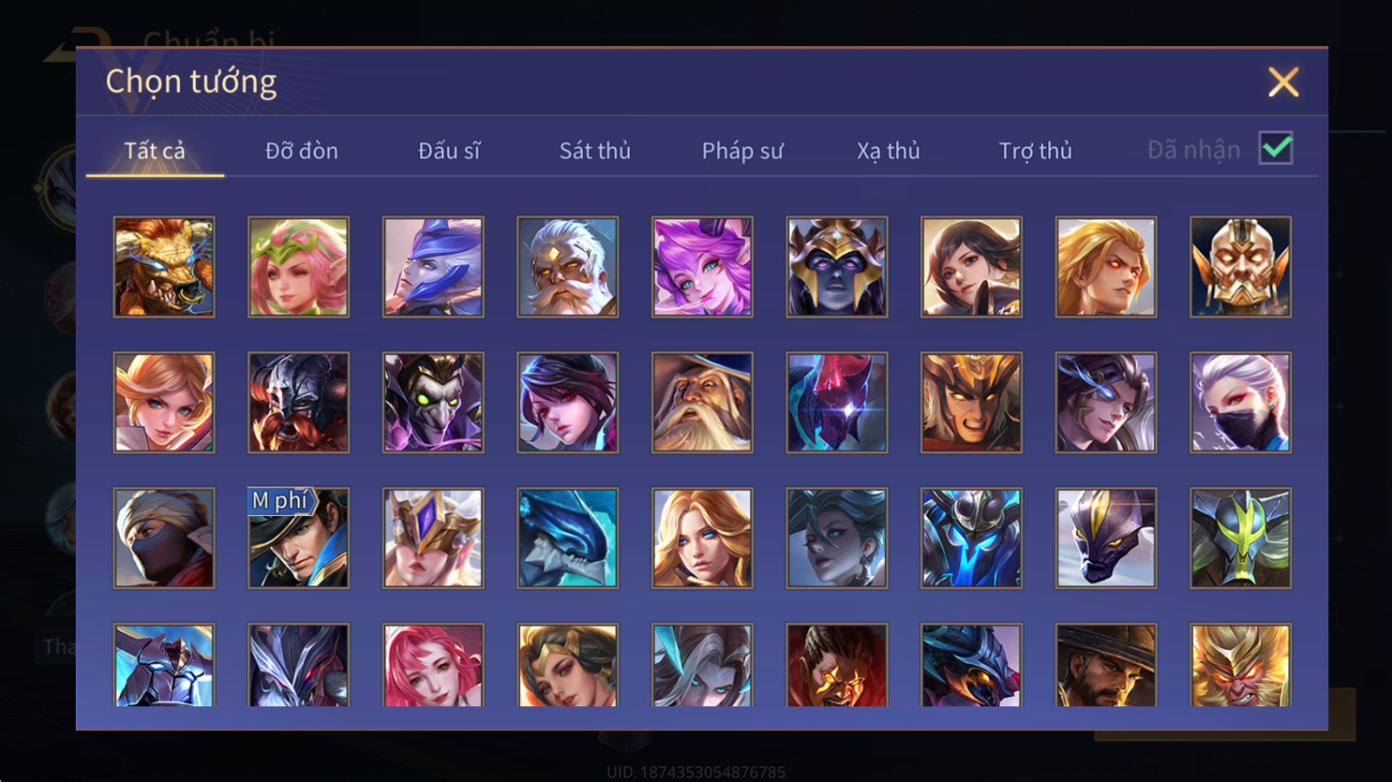Image resolution: width=1392 pixels, height=782 pixels.
Task: Select the Monkey King hero portrait
Action: coord(1241,665)
